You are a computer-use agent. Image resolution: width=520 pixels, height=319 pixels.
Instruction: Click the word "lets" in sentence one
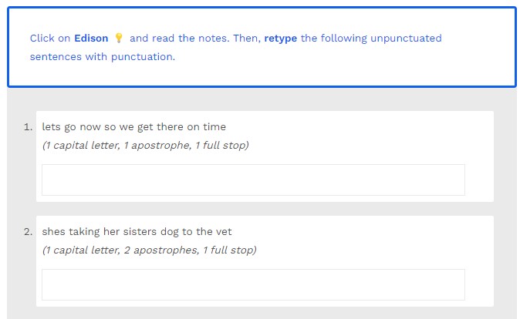pos(50,127)
